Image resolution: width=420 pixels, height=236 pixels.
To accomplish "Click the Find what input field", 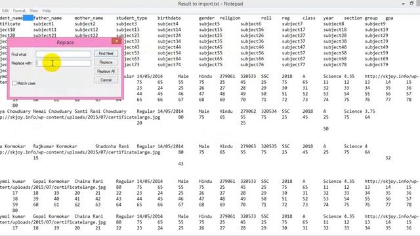I will pyautogui.click(x=63, y=54).
